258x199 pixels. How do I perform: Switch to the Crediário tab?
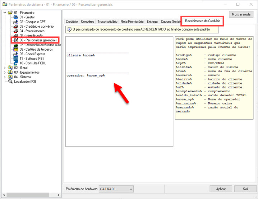[72, 22]
